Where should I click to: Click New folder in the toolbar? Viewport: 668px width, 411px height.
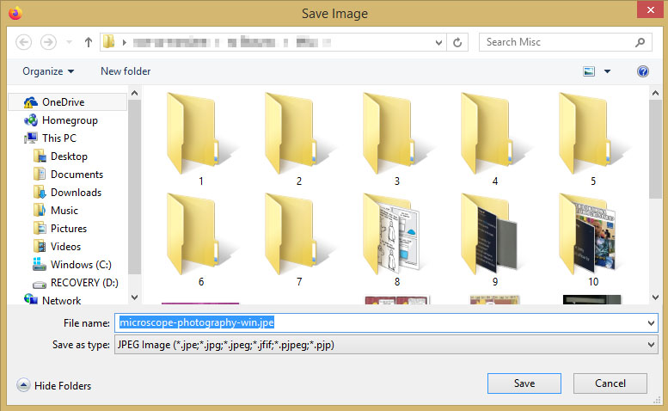(x=126, y=71)
